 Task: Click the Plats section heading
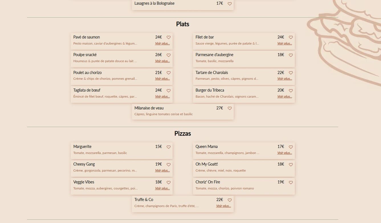coord(182,24)
